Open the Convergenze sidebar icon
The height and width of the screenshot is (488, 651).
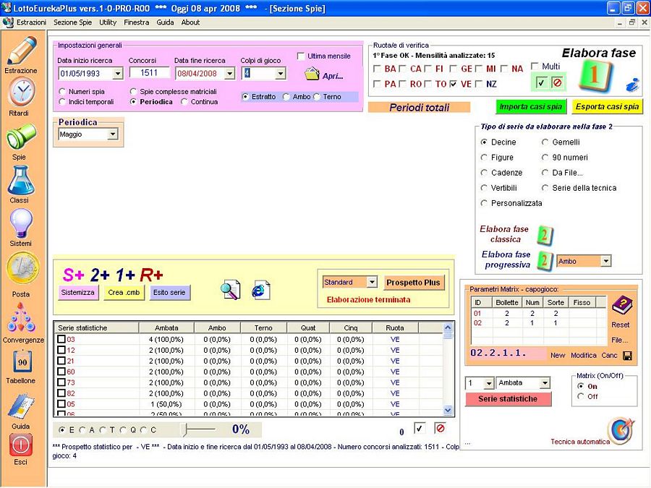click(21, 317)
